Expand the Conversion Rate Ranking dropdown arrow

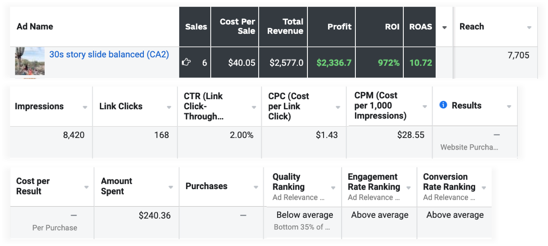(x=484, y=188)
